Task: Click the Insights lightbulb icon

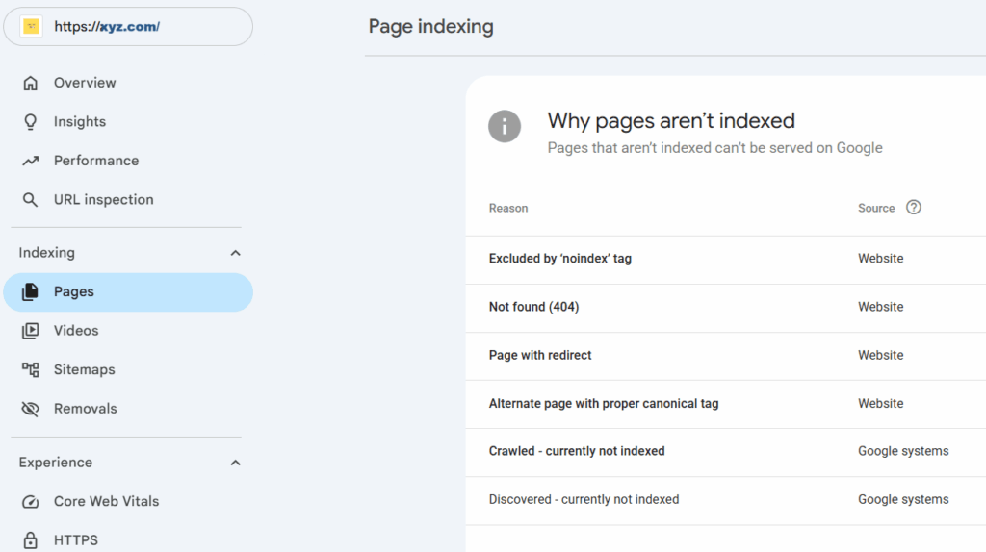Action: (x=30, y=122)
